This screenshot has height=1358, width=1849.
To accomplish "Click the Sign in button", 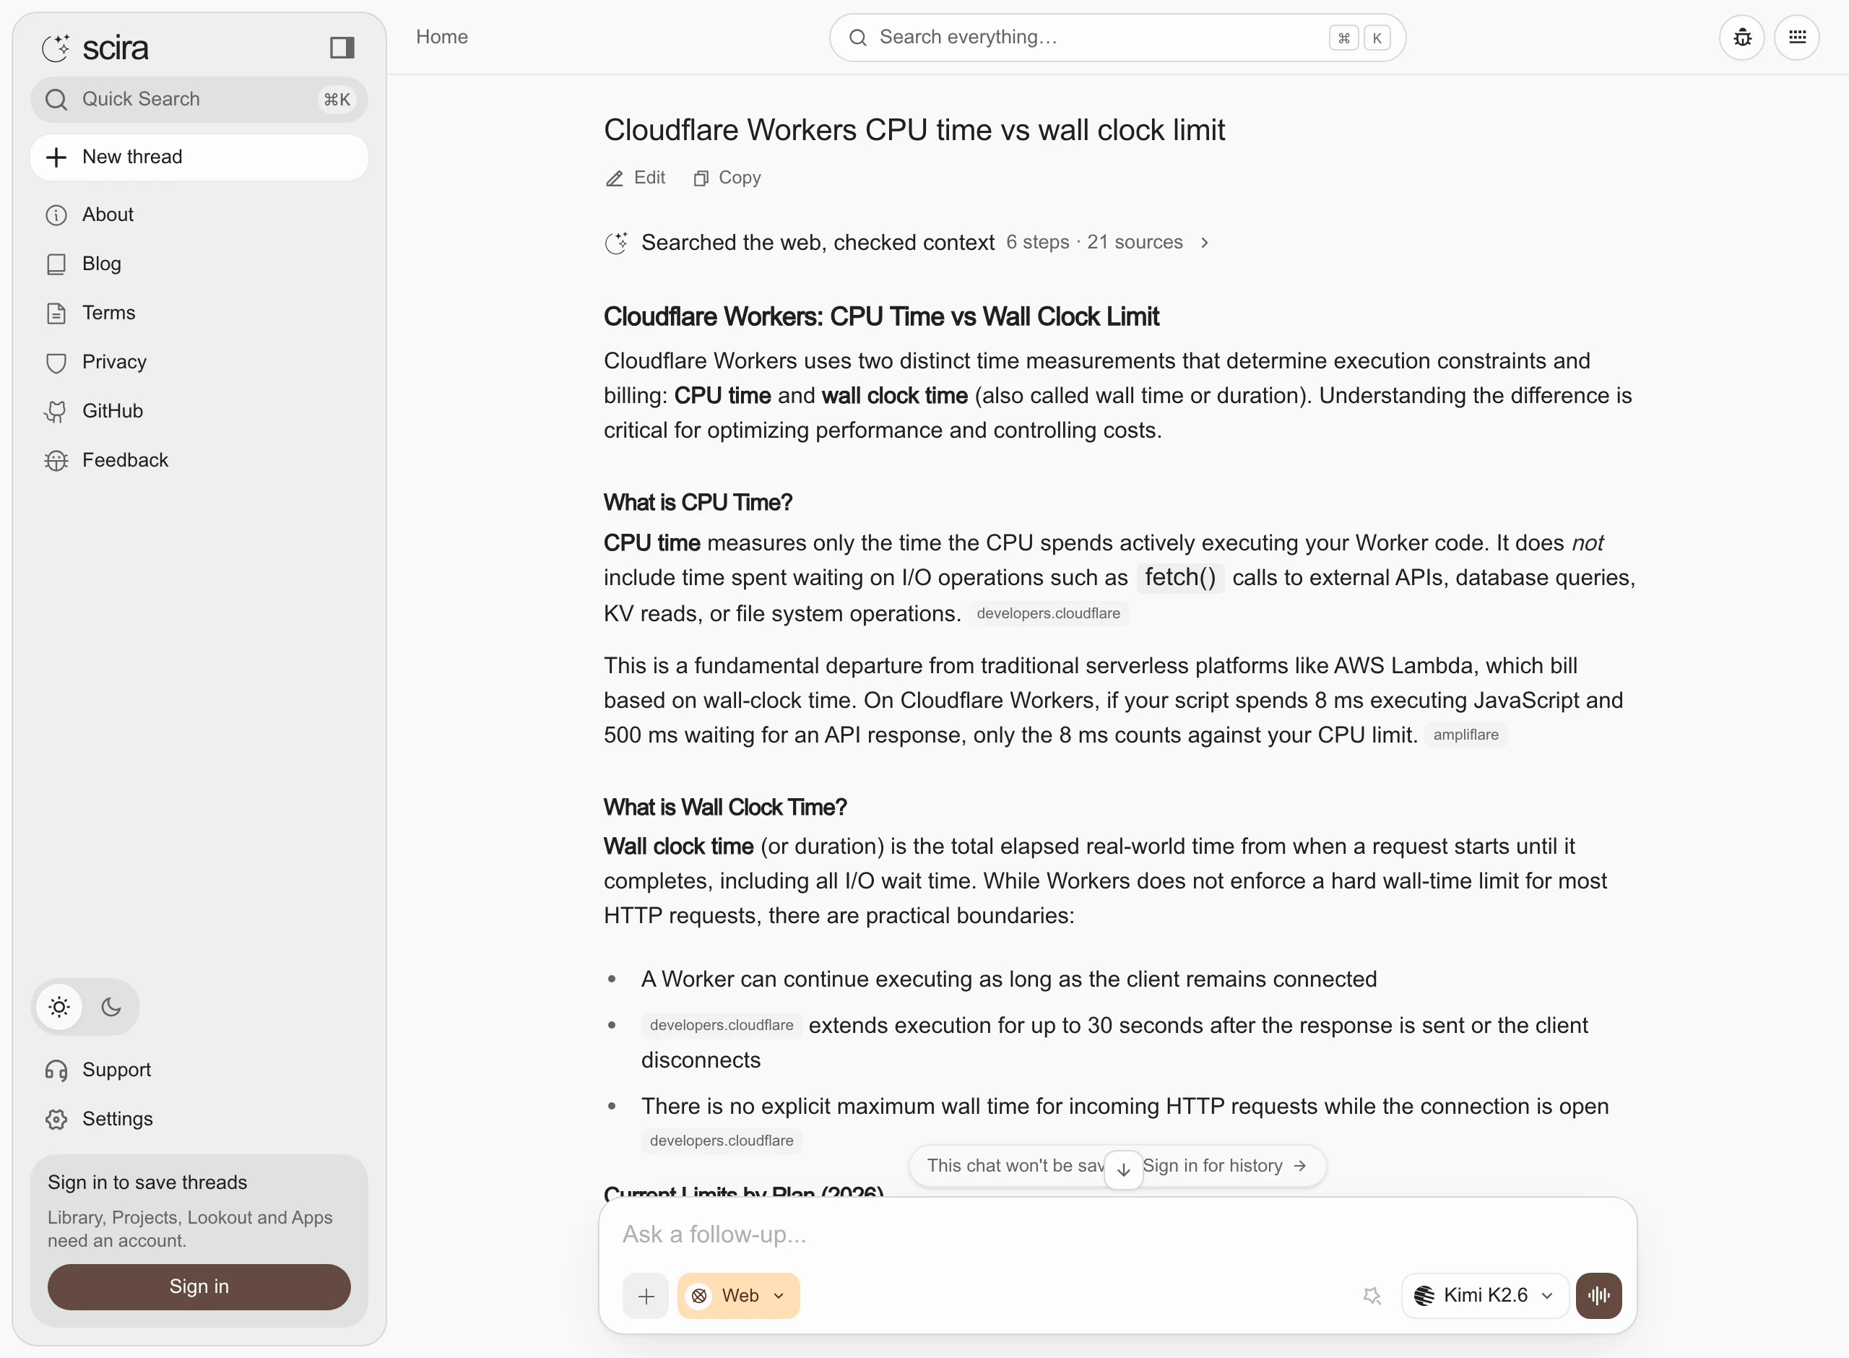I will 198,1286.
